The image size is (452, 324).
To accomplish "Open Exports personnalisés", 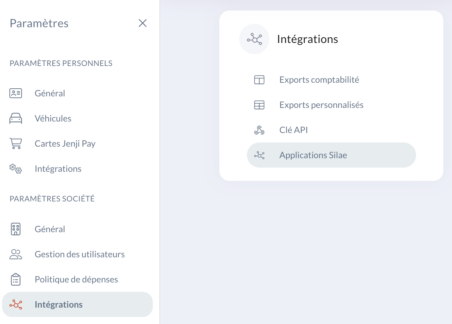I will 331,105.
